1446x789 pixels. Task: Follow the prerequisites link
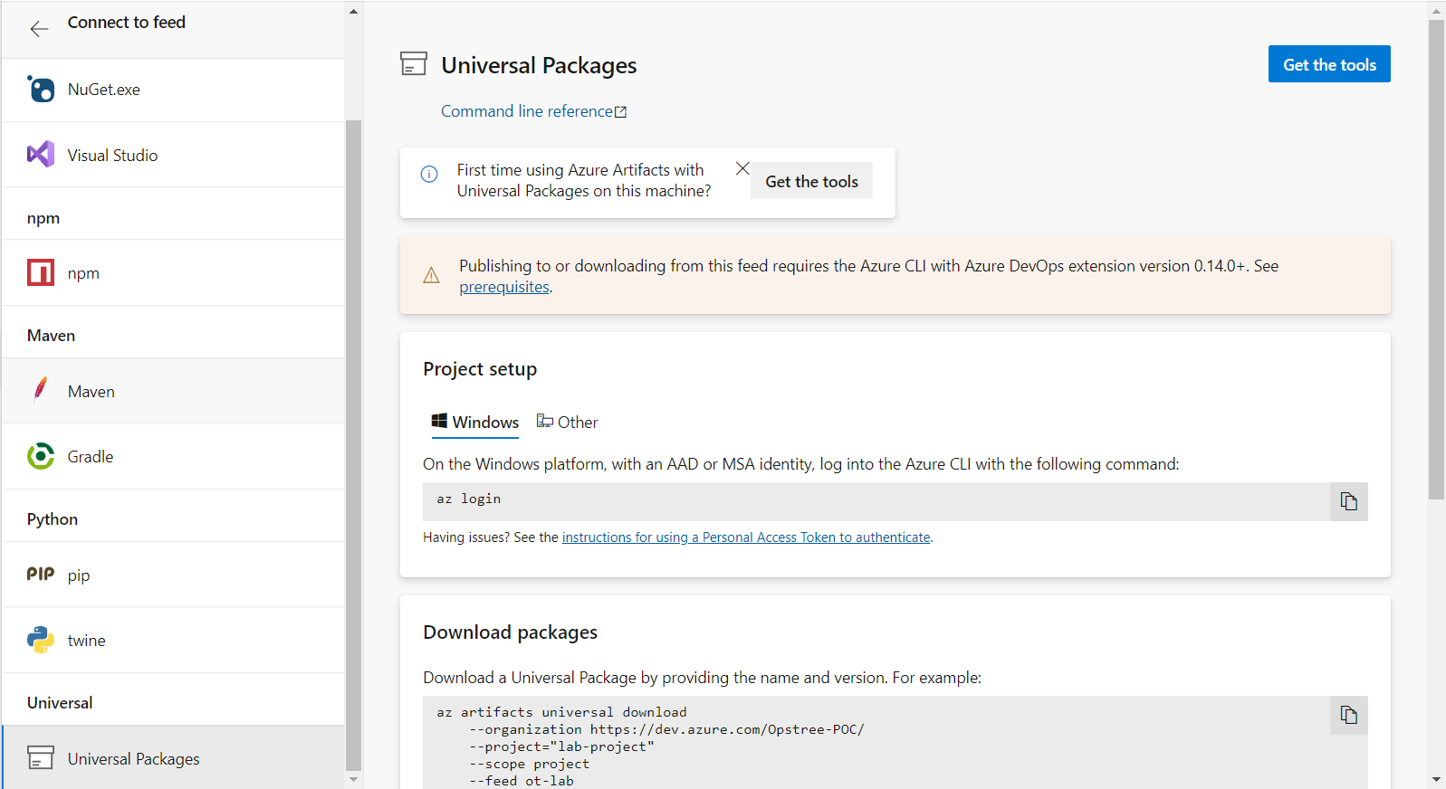[504, 287]
